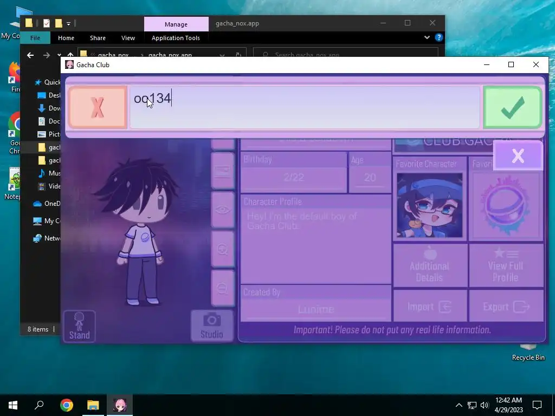The width and height of the screenshot is (555, 416).
Task: Open the notification center icon
Action: pyautogui.click(x=537, y=405)
